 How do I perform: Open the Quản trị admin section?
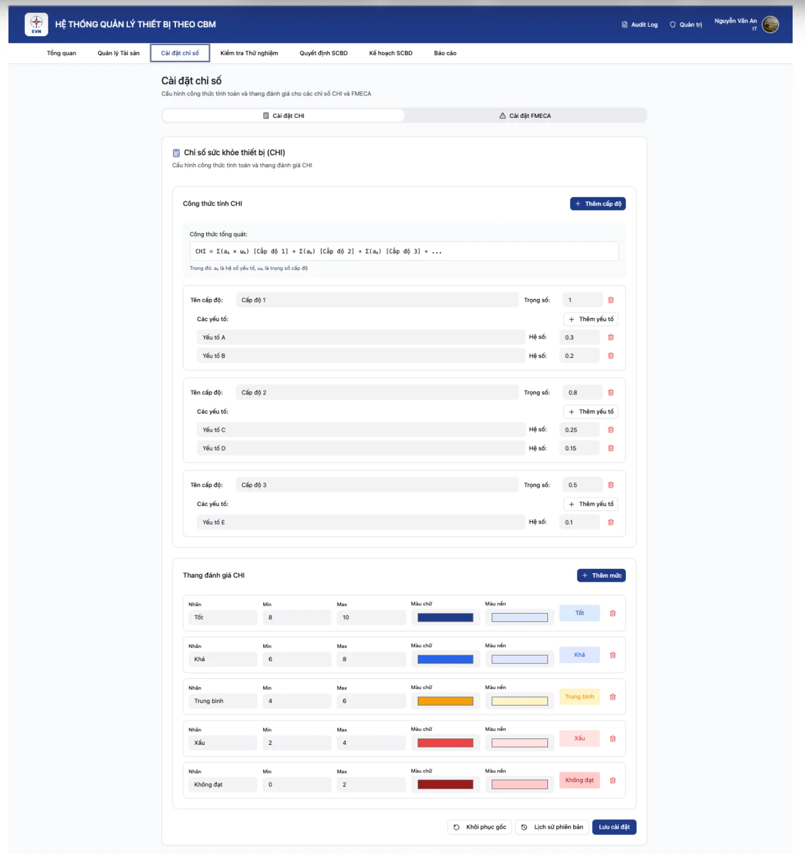point(685,25)
